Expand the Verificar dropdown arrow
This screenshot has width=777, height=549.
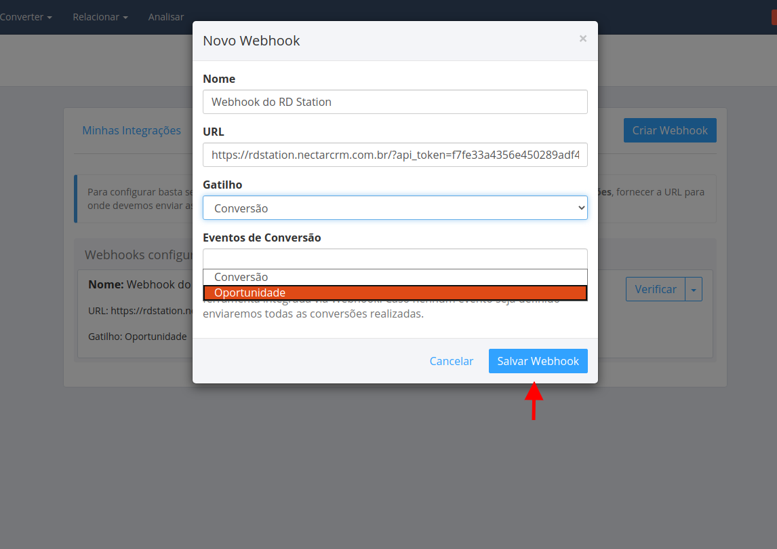point(694,289)
